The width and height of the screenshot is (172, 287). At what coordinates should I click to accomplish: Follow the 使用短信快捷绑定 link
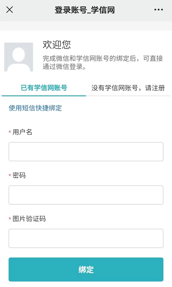coord(35,108)
